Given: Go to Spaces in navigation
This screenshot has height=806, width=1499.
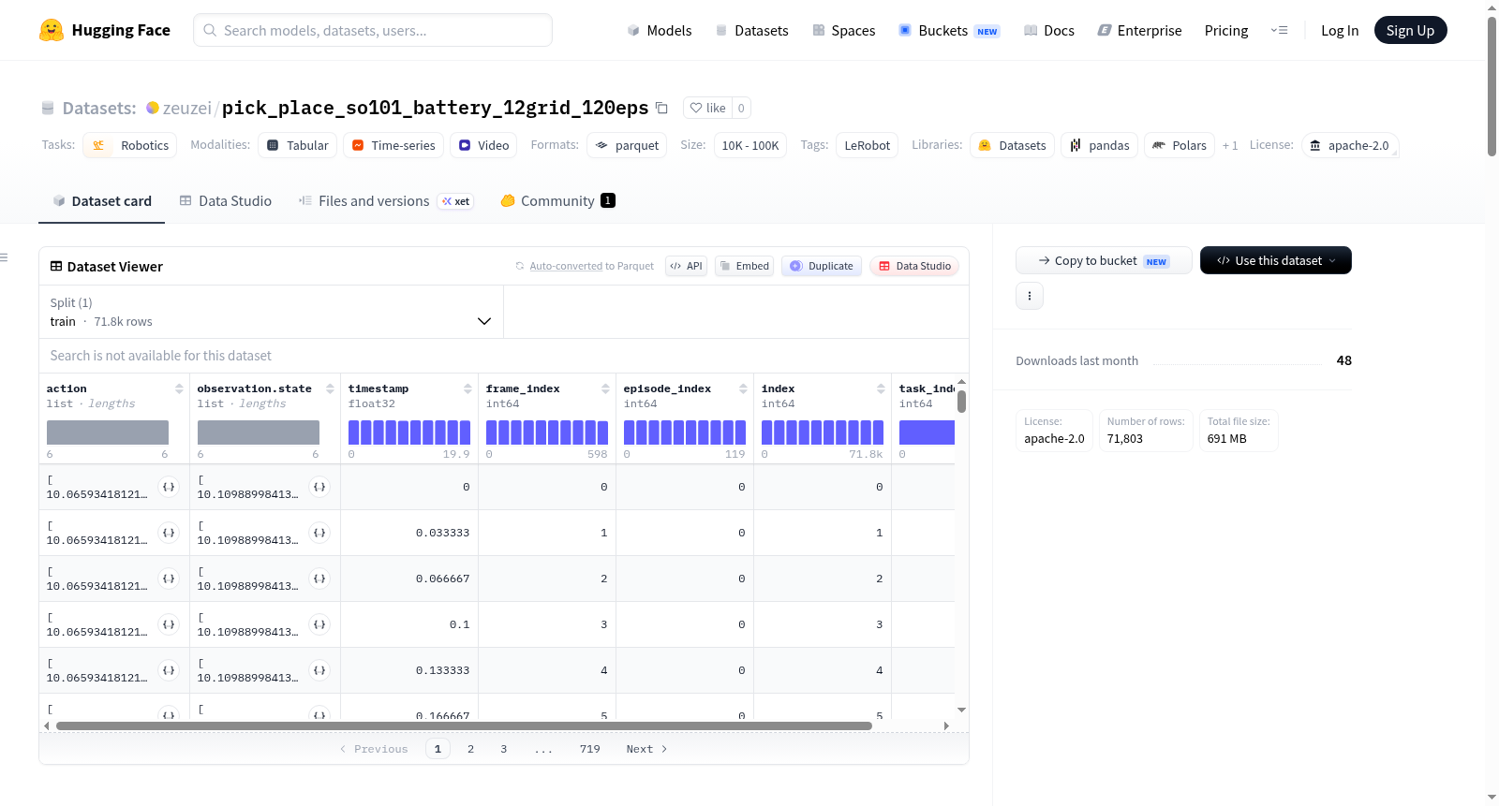Looking at the screenshot, I should pyautogui.click(x=843, y=30).
